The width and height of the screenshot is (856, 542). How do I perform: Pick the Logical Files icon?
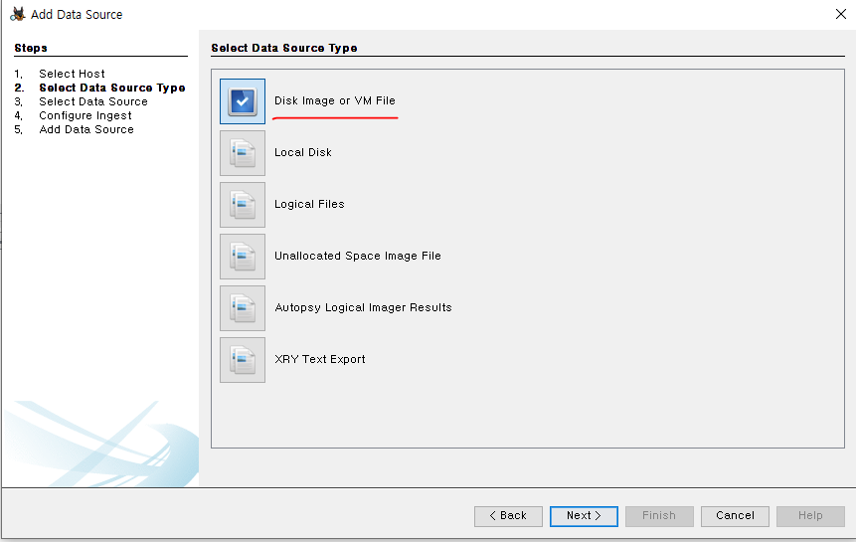coord(243,205)
